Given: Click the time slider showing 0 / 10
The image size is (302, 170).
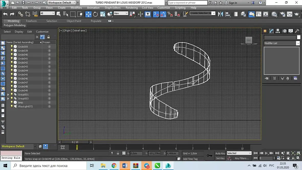Looking at the screenshot, I should click(75, 142).
